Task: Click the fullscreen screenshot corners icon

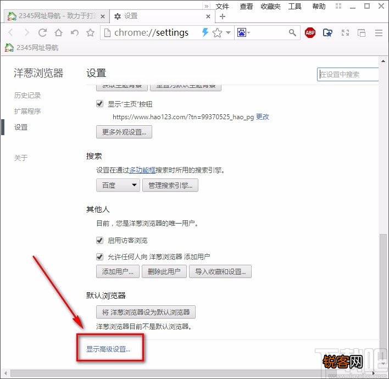Action: [x=345, y=32]
